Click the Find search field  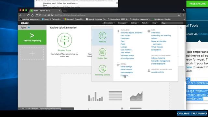[172, 23]
